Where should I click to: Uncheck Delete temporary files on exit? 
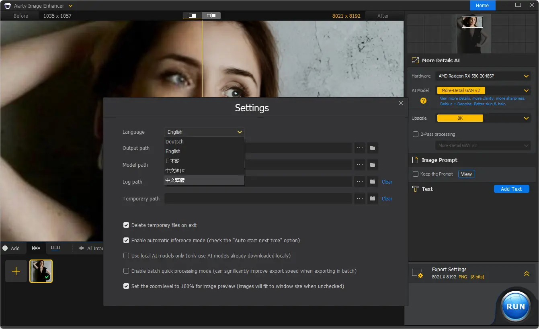(126, 225)
